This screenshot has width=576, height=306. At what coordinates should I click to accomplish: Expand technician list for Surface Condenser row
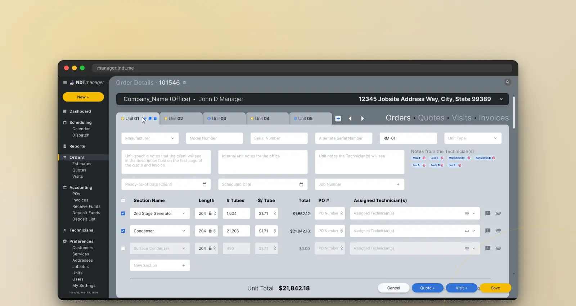click(x=474, y=248)
